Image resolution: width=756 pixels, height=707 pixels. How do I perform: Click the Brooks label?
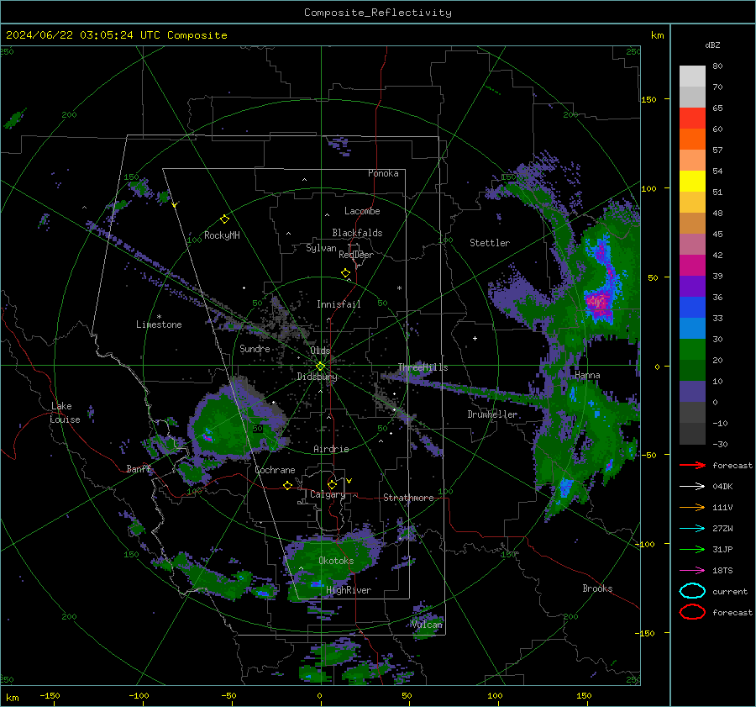[x=597, y=588]
